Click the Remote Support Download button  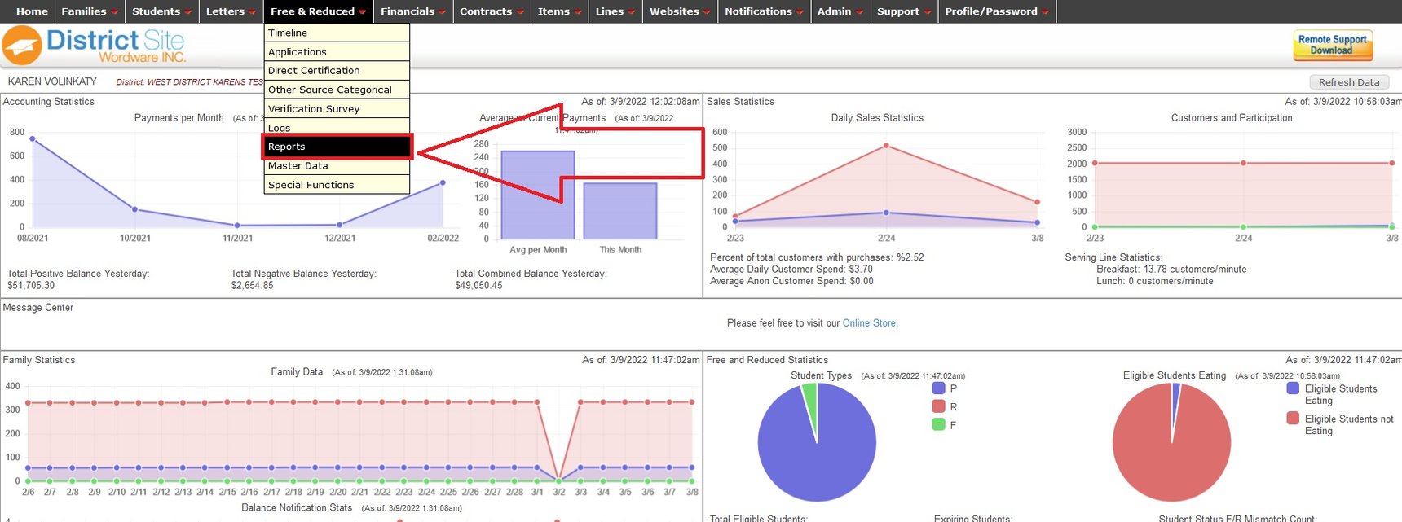pos(1332,45)
